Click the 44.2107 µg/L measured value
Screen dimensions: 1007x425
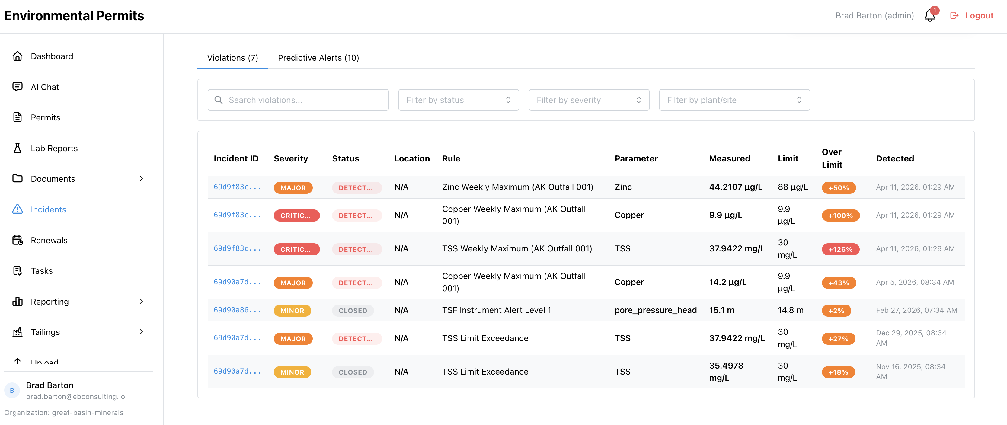click(735, 187)
